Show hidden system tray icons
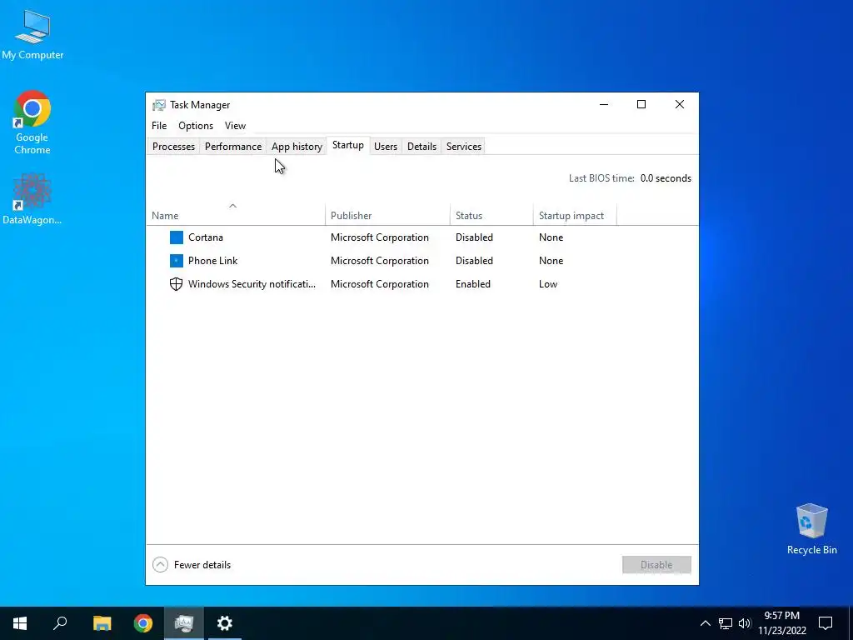Viewport: 853px width, 640px height. point(705,623)
